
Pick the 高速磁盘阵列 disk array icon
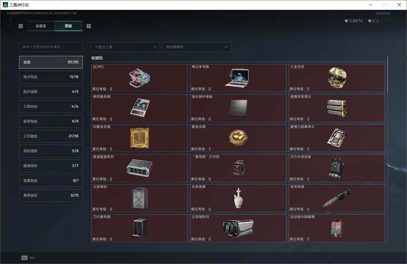(x=139, y=168)
